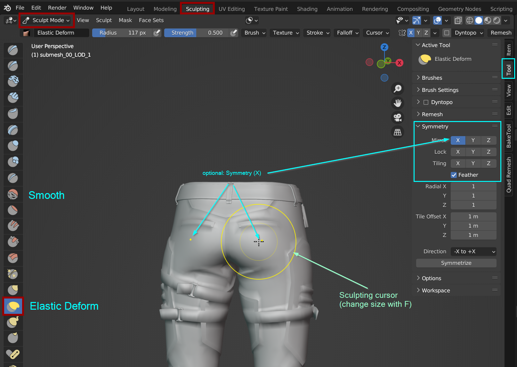Click the Symmetrize button
The width and height of the screenshot is (517, 367).
[456, 263]
